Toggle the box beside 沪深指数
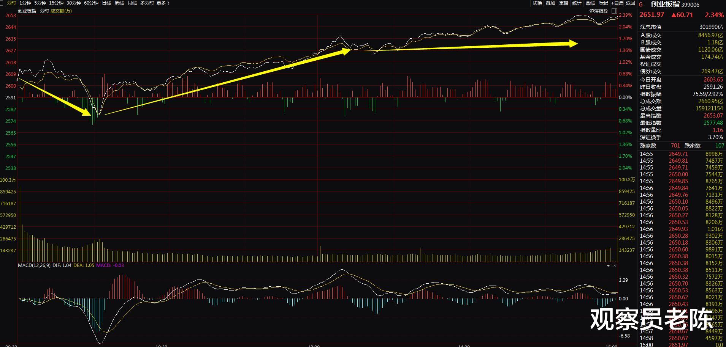The width and height of the screenshot is (726, 347). pyautogui.click(x=614, y=11)
